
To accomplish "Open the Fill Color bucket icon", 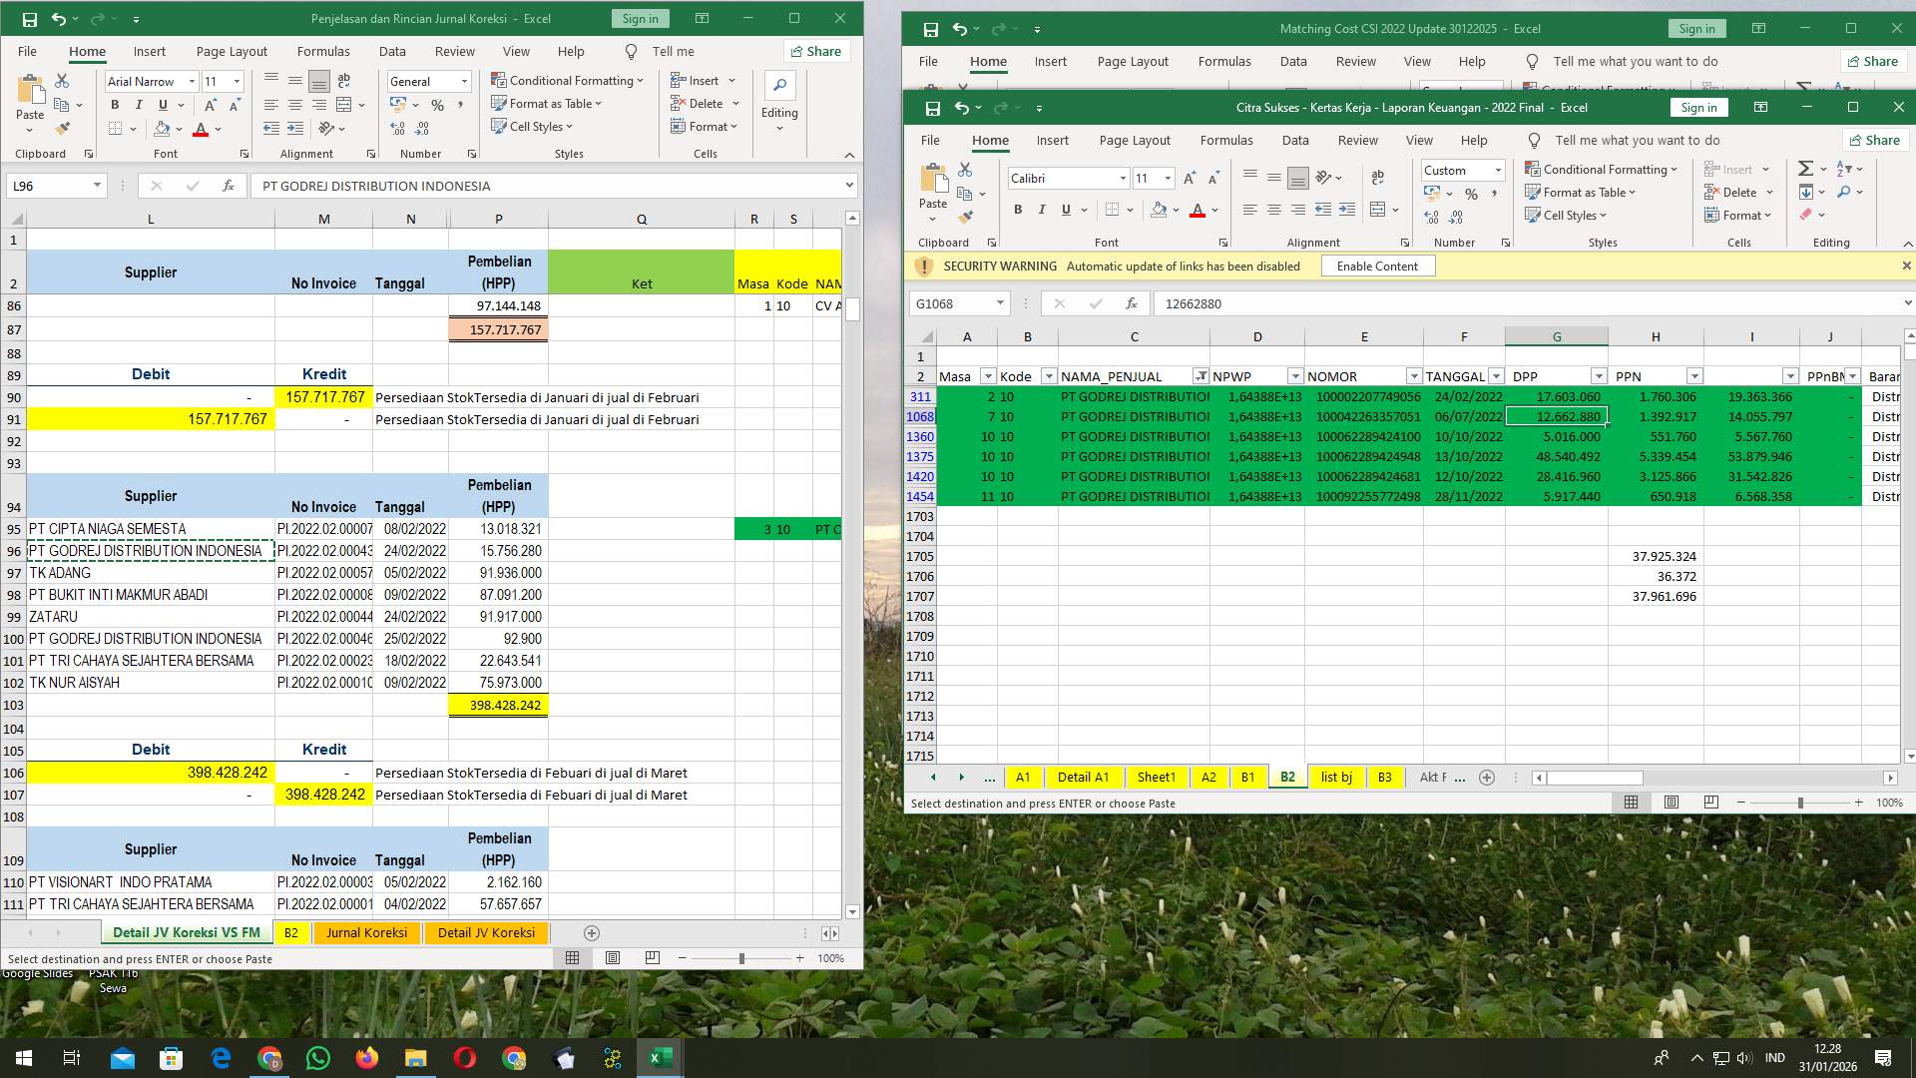I will coord(1160,210).
